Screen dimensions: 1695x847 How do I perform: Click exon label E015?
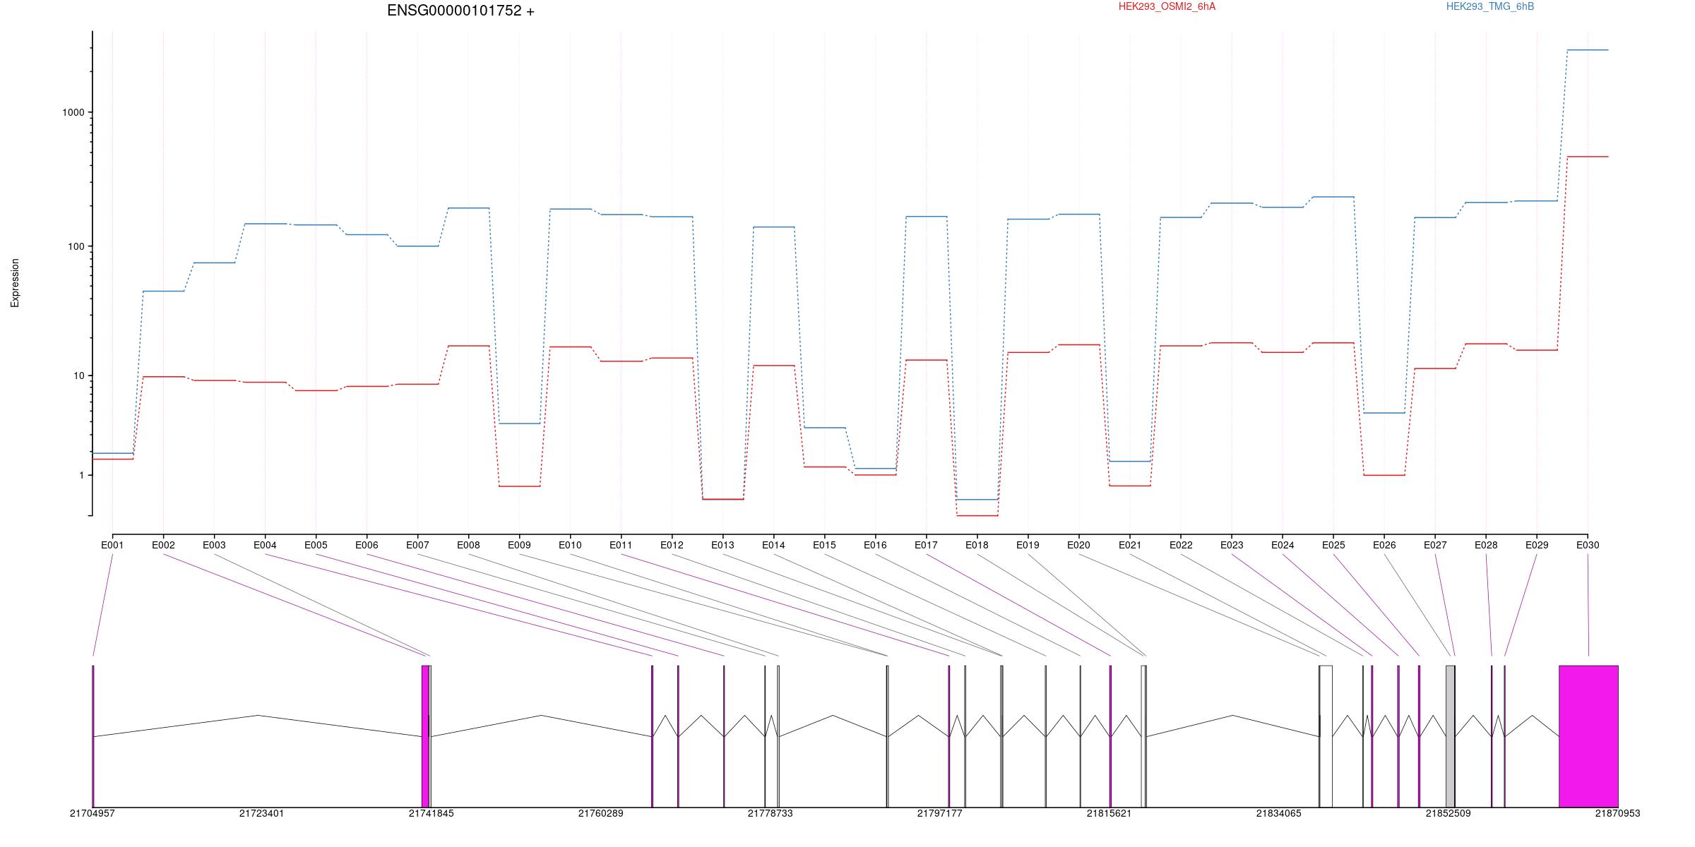[x=824, y=545]
